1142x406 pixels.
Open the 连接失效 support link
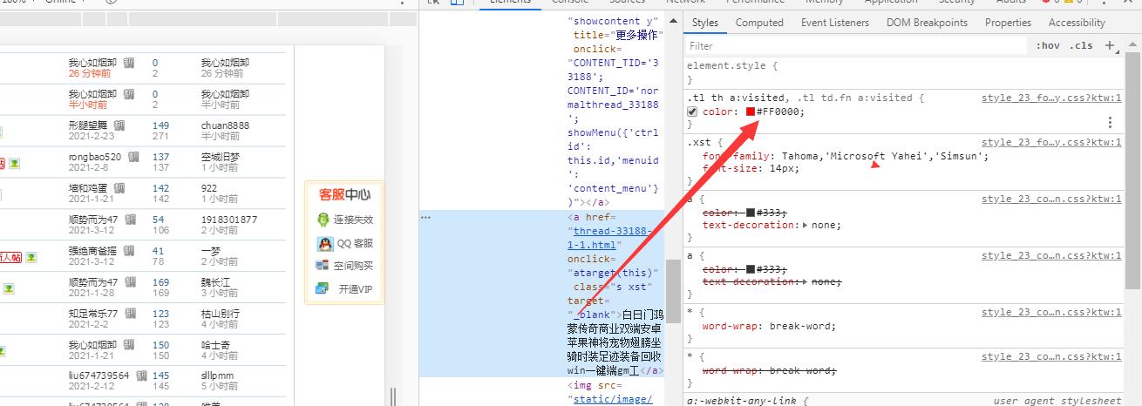353,220
